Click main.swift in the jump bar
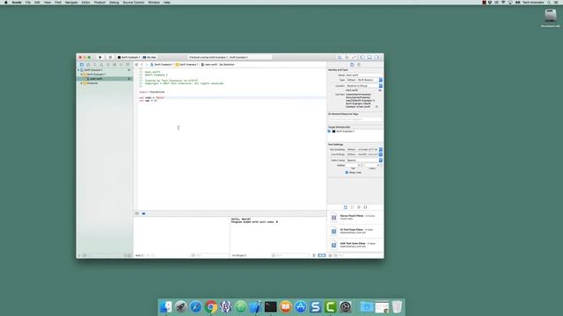Screen dimensions: 563x316 [x=209, y=64]
